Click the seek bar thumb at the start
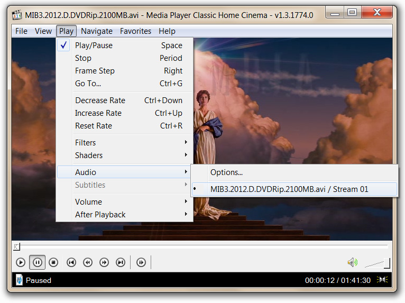Viewport: 405px width, 303px height. [16, 247]
